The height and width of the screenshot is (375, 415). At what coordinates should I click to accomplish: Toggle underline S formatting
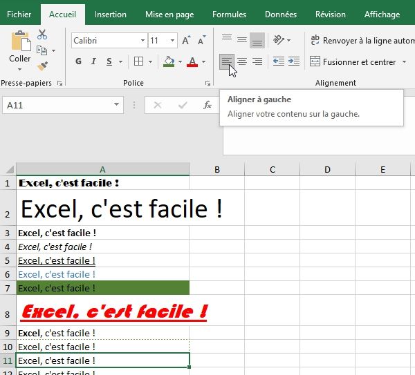(x=109, y=61)
